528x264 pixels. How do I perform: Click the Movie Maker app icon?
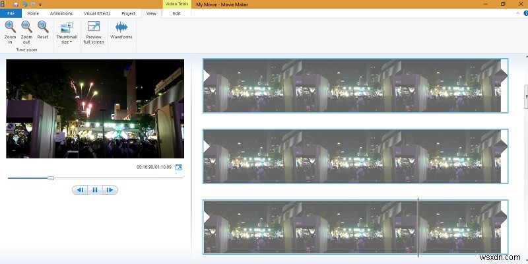(x=3, y=5)
